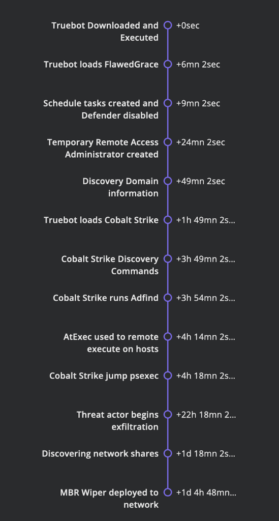Viewport: 279px width, 521px height.
Task: Select the Cobalt Strike runs Adfind marker
Action: 168,297
